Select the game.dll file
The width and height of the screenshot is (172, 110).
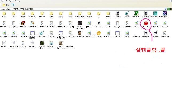click(x=89, y=23)
